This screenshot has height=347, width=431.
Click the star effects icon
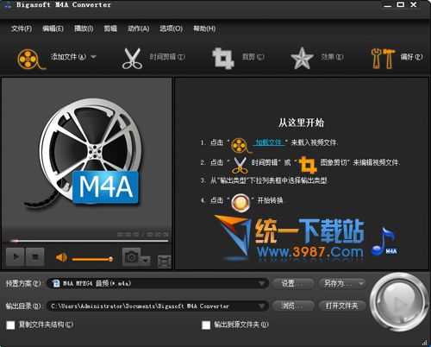pyautogui.click(x=302, y=59)
